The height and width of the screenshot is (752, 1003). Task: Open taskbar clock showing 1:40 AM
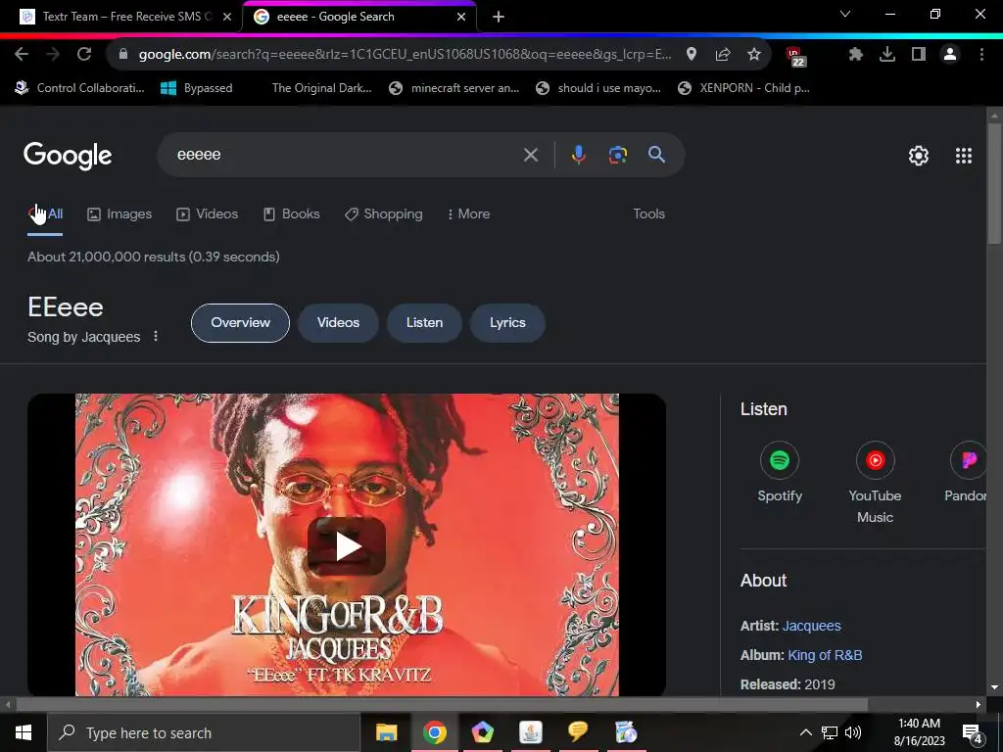(919, 732)
